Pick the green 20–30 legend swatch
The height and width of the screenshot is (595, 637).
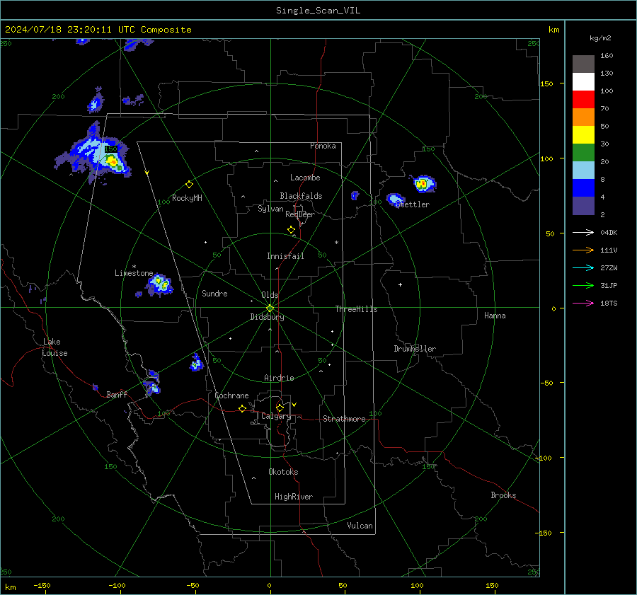(583, 153)
